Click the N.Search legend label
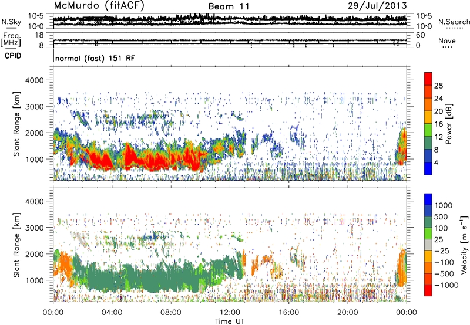470x325 pixels. pyautogui.click(x=454, y=22)
